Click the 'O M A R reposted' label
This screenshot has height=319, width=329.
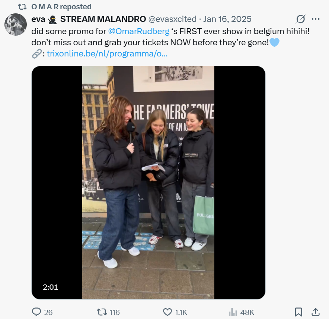tap(61, 7)
